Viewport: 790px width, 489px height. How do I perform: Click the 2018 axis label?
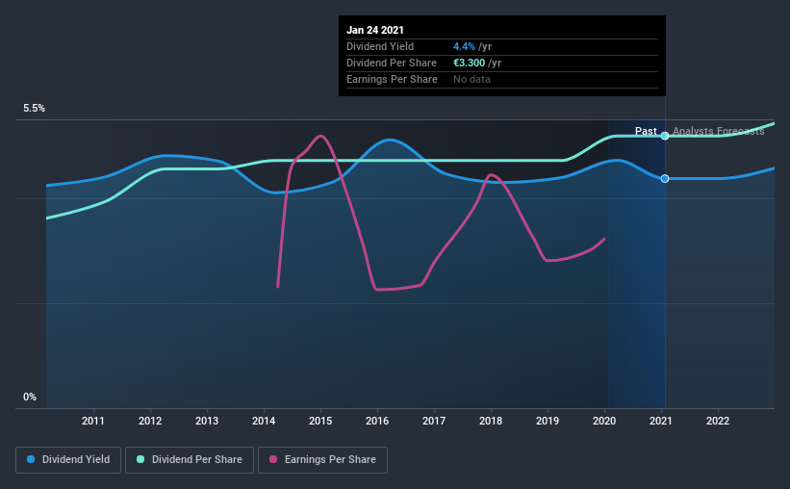(491, 421)
